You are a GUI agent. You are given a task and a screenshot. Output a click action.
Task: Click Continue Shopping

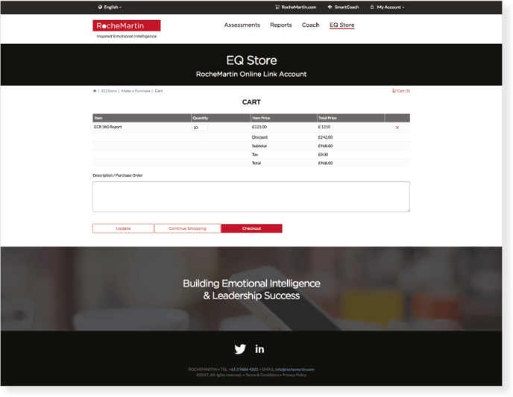(x=187, y=228)
